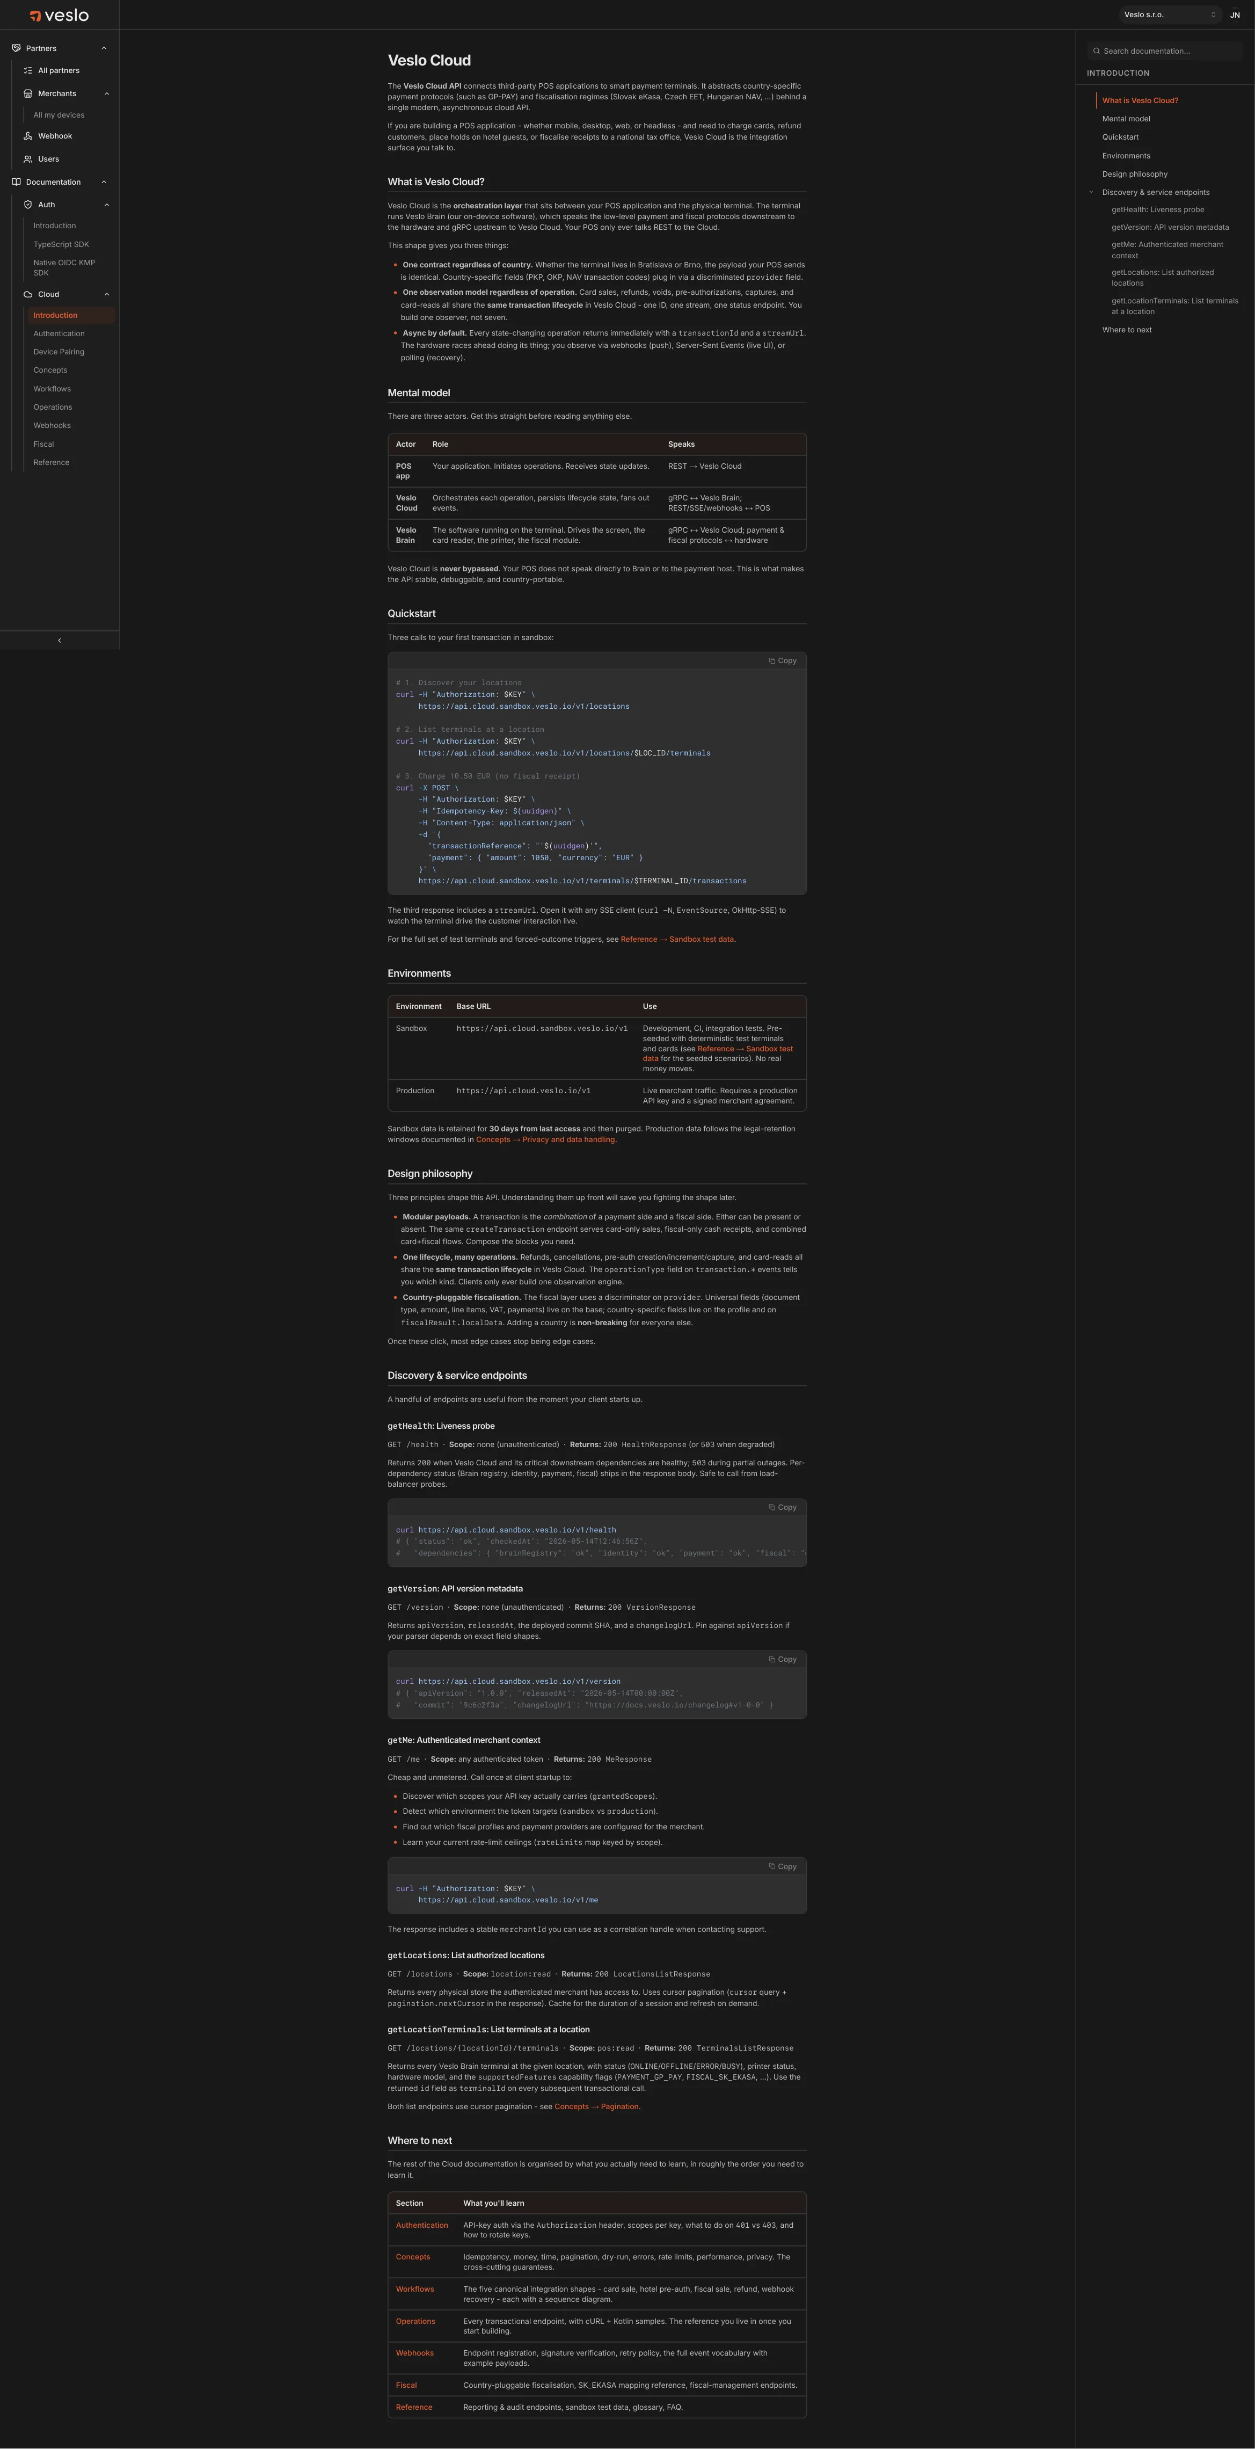Open Concepts link in Where to next table
The width and height of the screenshot is (1255, 2449).
[x=413, y=2256]
